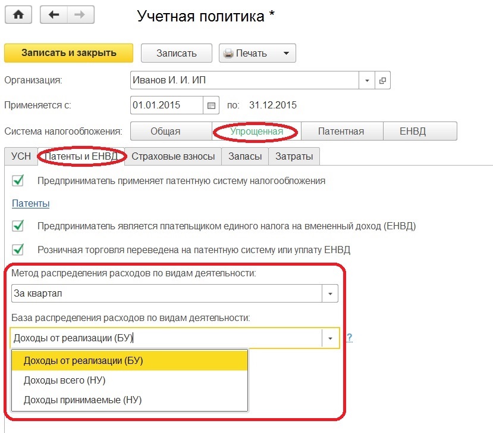Screen dimensions: 493x433
Task: Choose Доходы принимаемые (НУ) option
Action: point(130,400)
